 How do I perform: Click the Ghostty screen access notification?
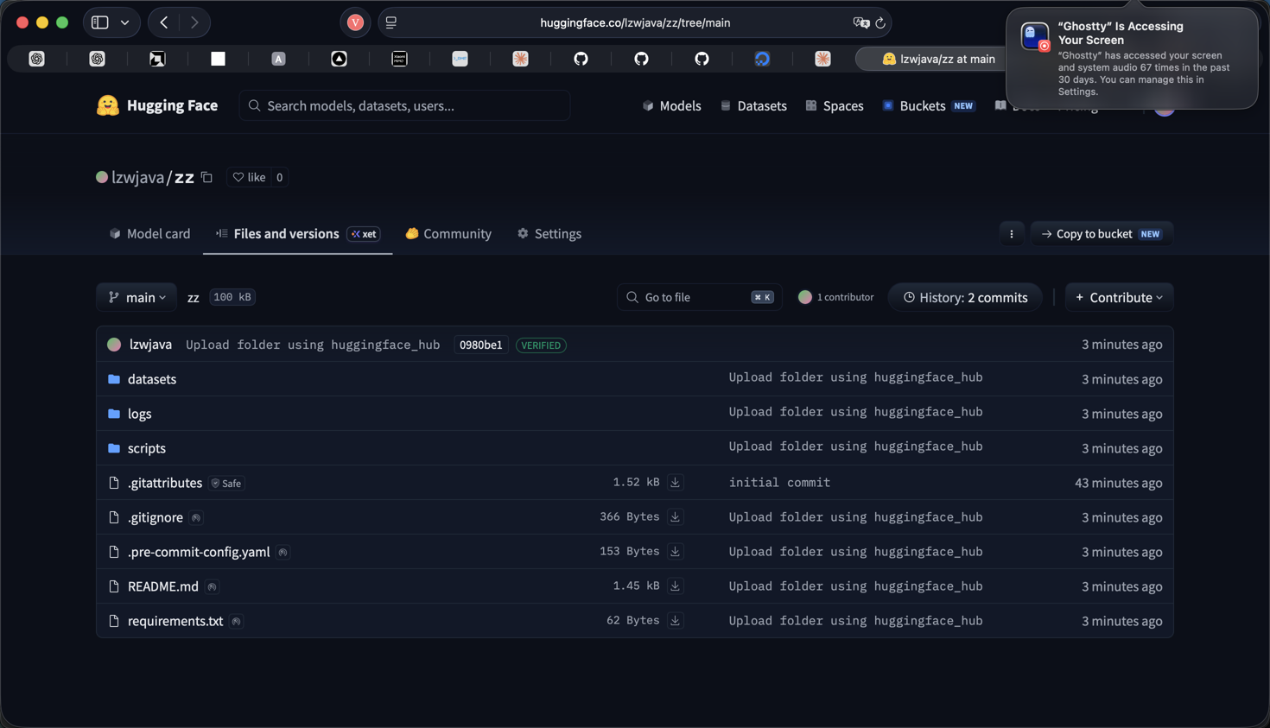(1132, 58)
